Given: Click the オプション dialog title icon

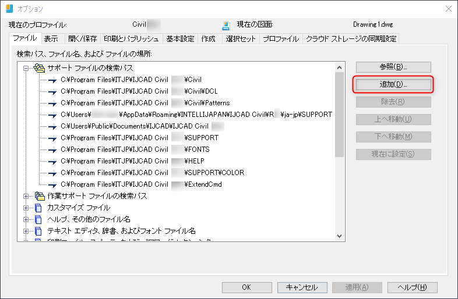Looking at the screenshot, I should pos(9,9).
